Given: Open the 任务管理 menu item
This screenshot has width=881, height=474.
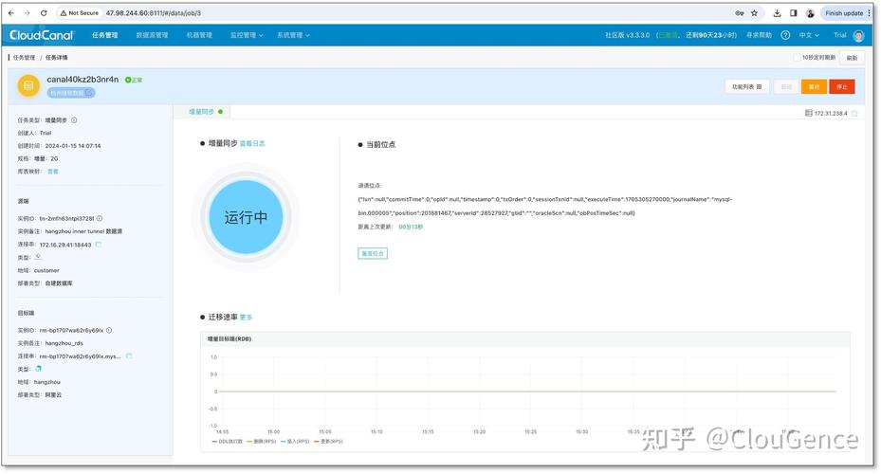Looking at the screenshot, I should pyautogui.click(x=105, y=35).
